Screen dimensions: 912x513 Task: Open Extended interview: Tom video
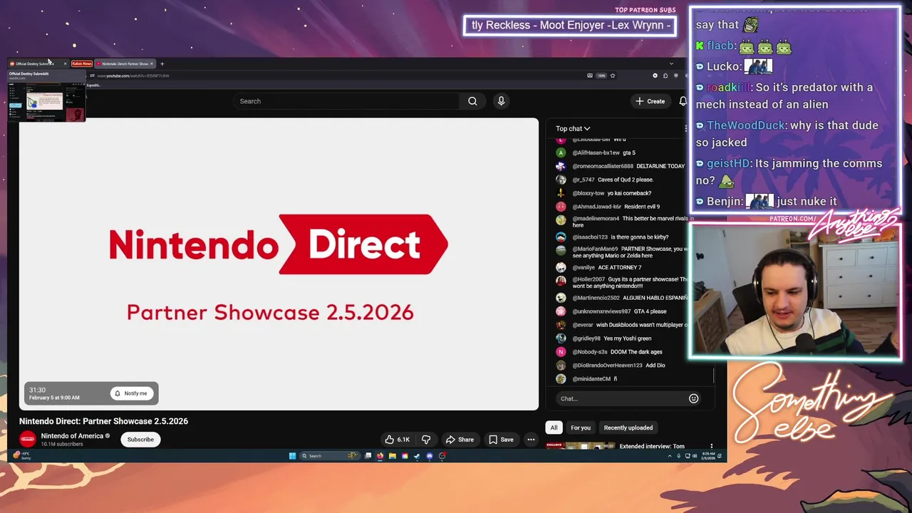651,447
